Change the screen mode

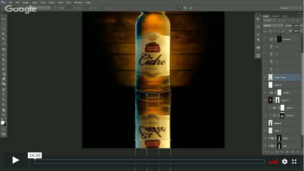click(x=4, y=134)
